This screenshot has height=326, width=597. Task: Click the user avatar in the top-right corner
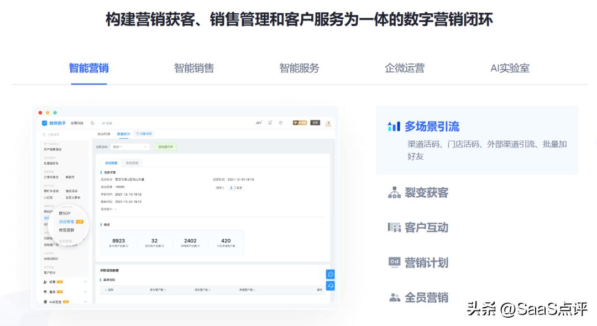coord(327,124)
